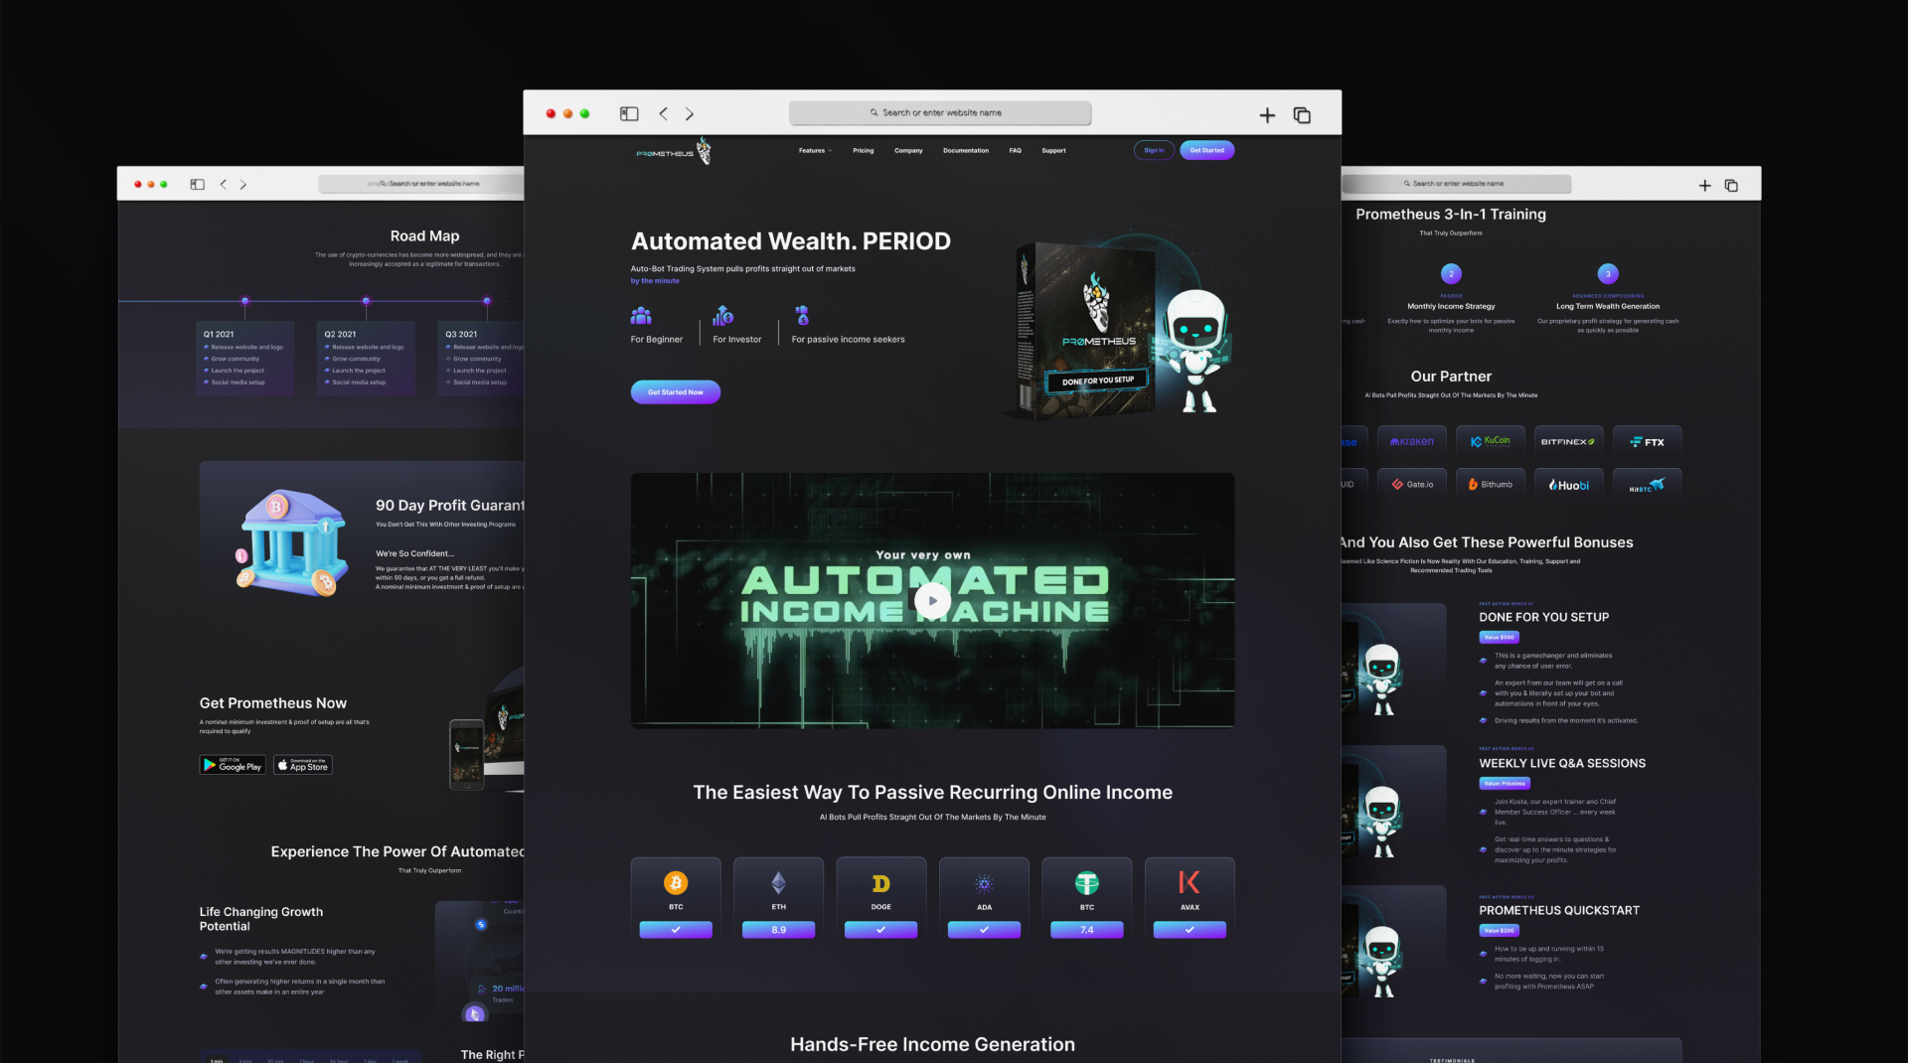
Task: Click the App Store download badge
Action: tap(303, 765)
